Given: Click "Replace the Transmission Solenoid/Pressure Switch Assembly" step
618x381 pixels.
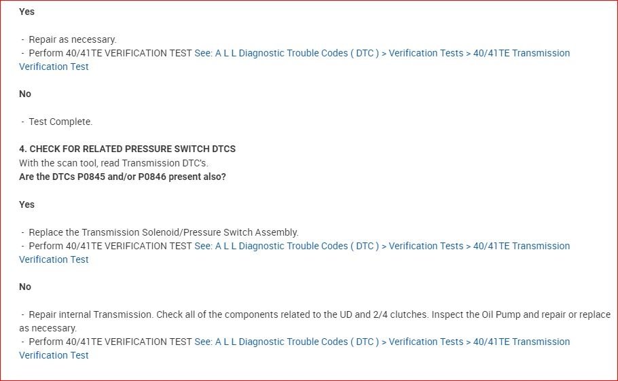Looking at the screenshot, I should pos(163,232).
